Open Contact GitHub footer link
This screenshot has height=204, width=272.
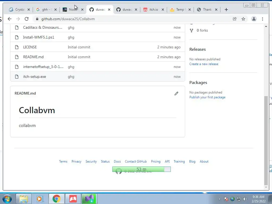coord(136,161)
